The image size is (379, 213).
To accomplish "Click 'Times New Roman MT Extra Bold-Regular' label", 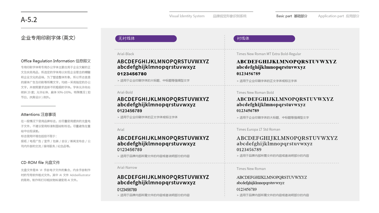I will (x=269, y=54).
